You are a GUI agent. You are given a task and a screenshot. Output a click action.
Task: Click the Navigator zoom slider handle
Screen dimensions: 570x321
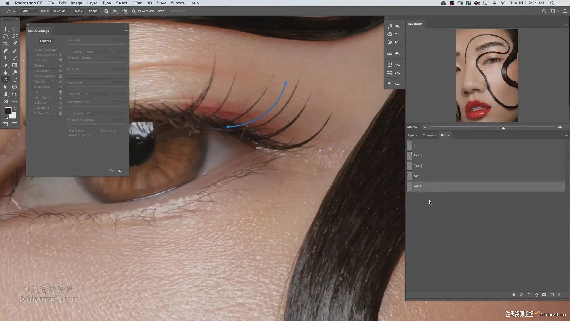tap(503, 128)
